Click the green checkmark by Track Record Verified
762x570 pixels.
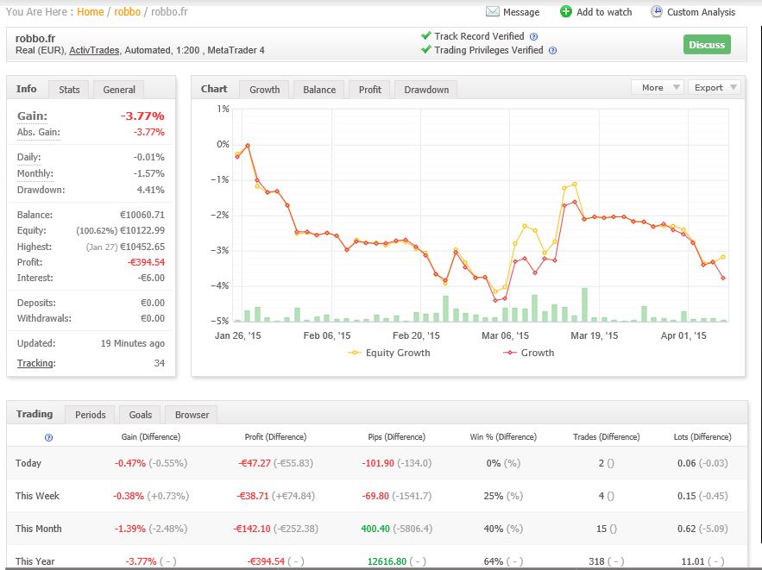(425, 36)
